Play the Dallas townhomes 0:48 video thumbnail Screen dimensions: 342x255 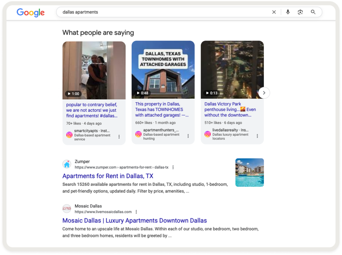tap(163, 70)
